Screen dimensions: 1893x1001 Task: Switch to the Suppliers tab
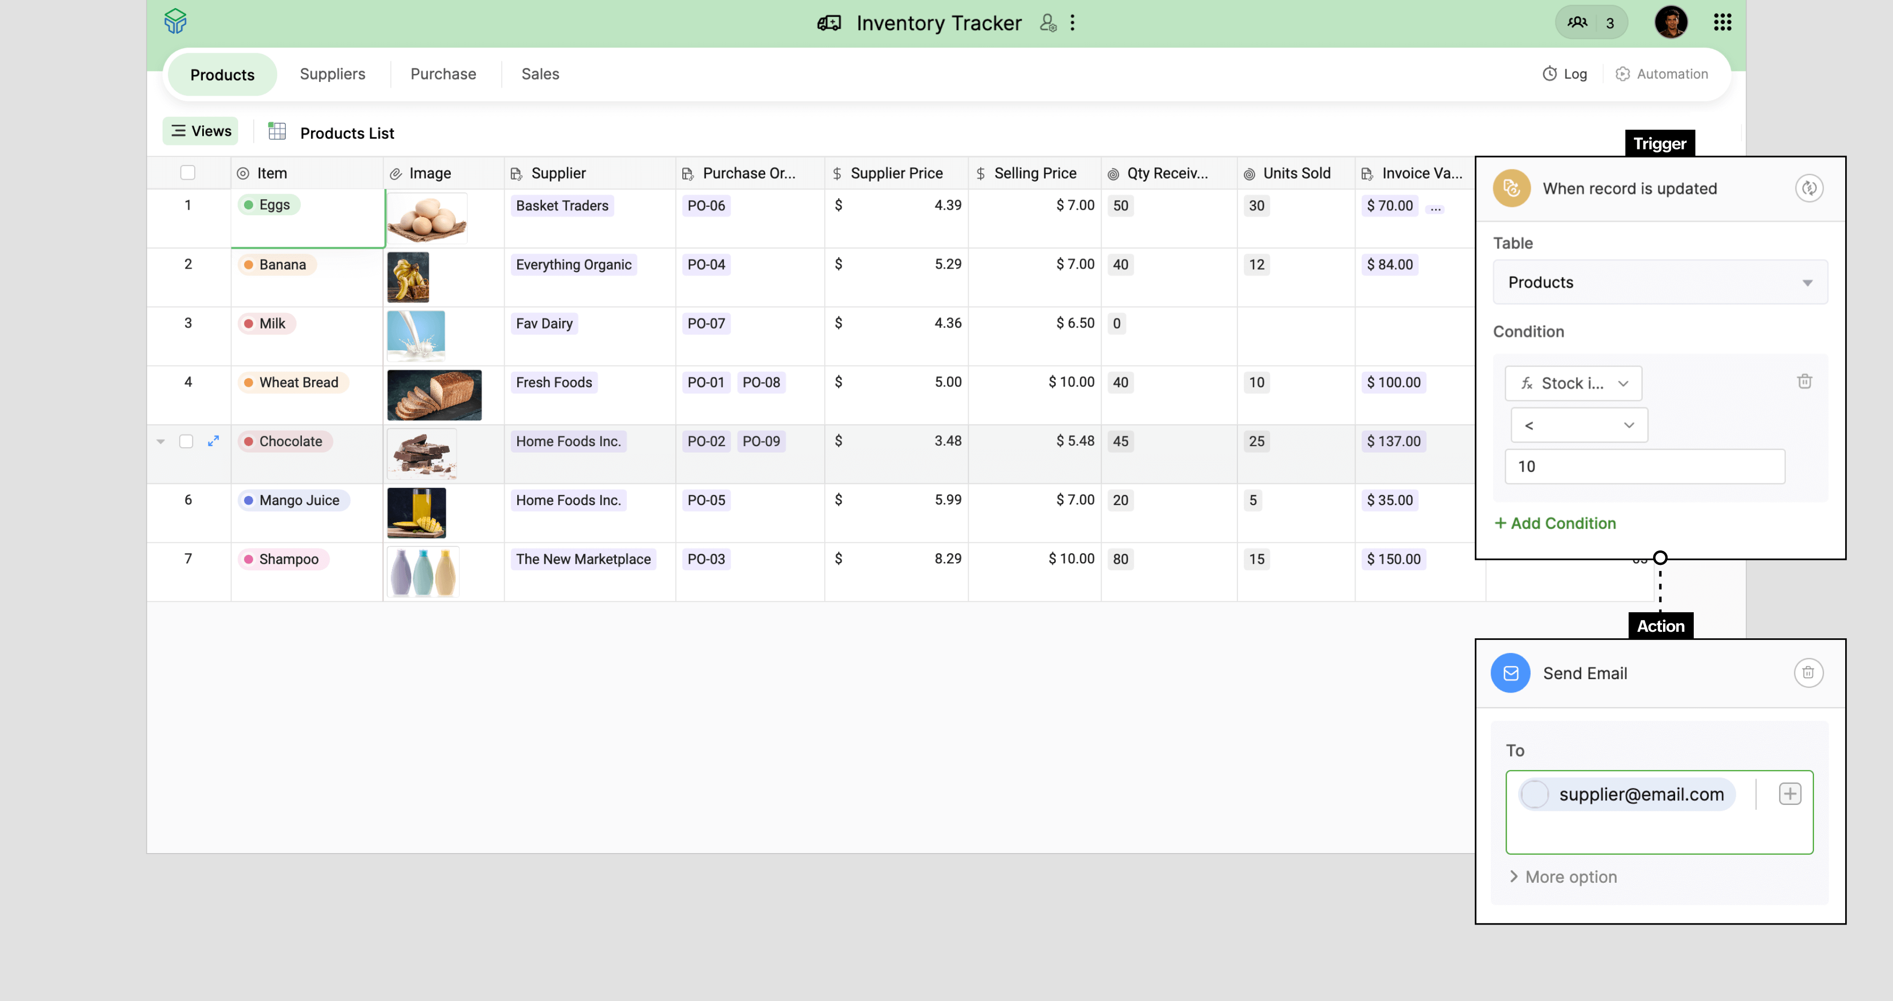pyautogui.click(x=332, y=74)
